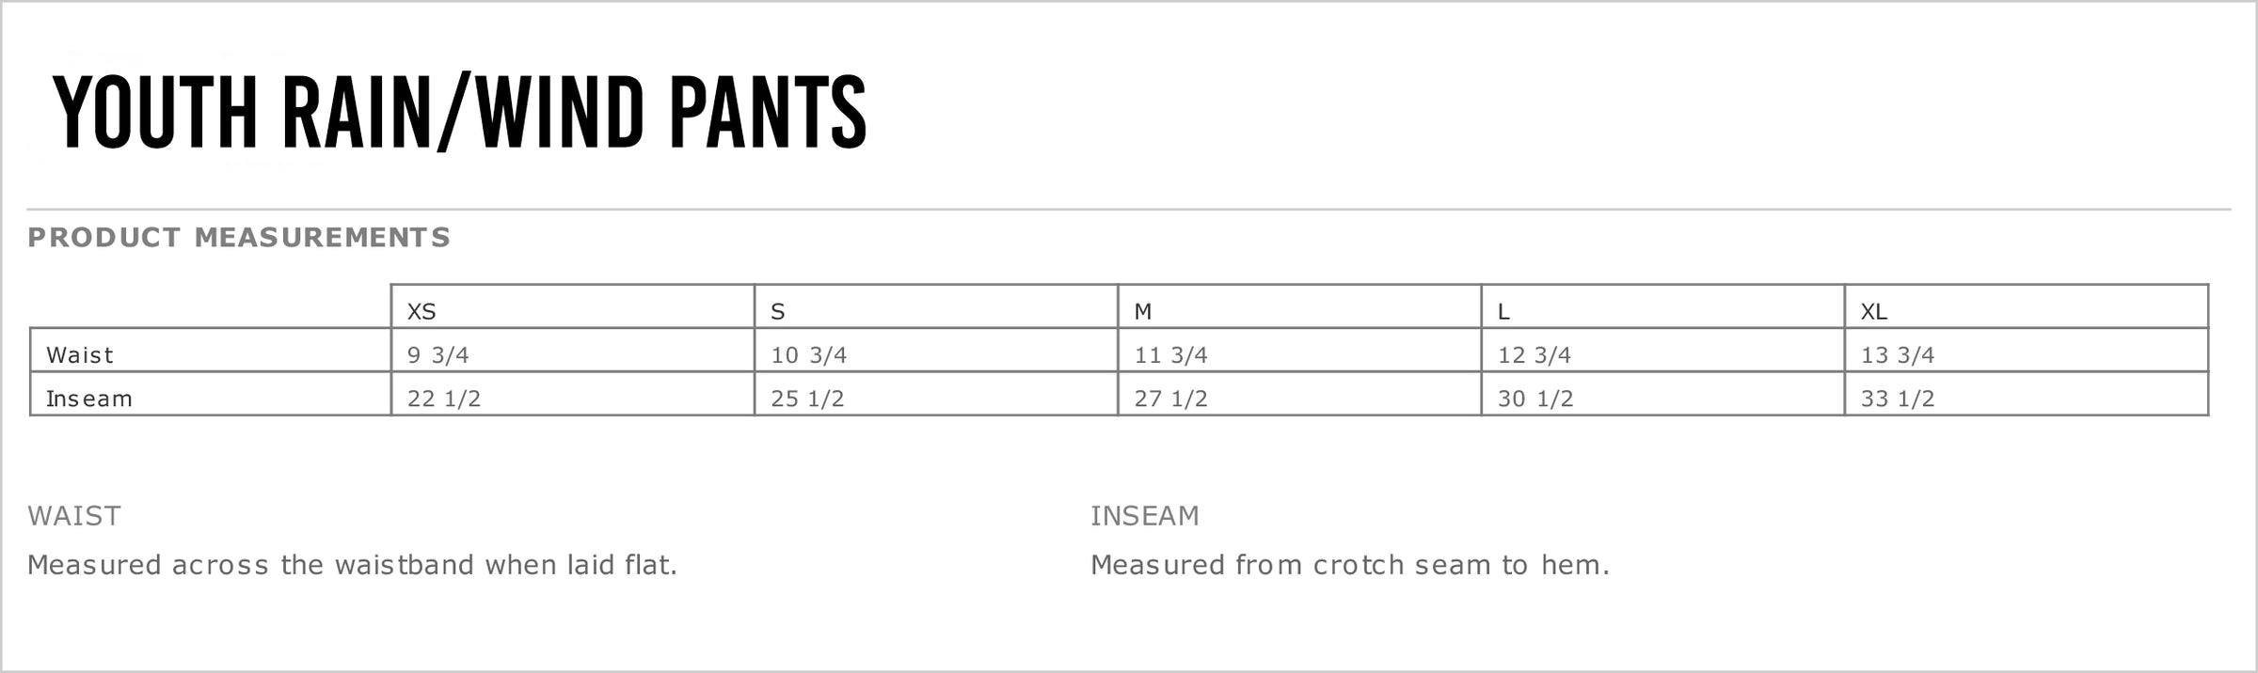Image resolution: width=2258 pixels, height=673 pixels.
Task: Select the Product Measurements heading
Action: click(239, 238)
